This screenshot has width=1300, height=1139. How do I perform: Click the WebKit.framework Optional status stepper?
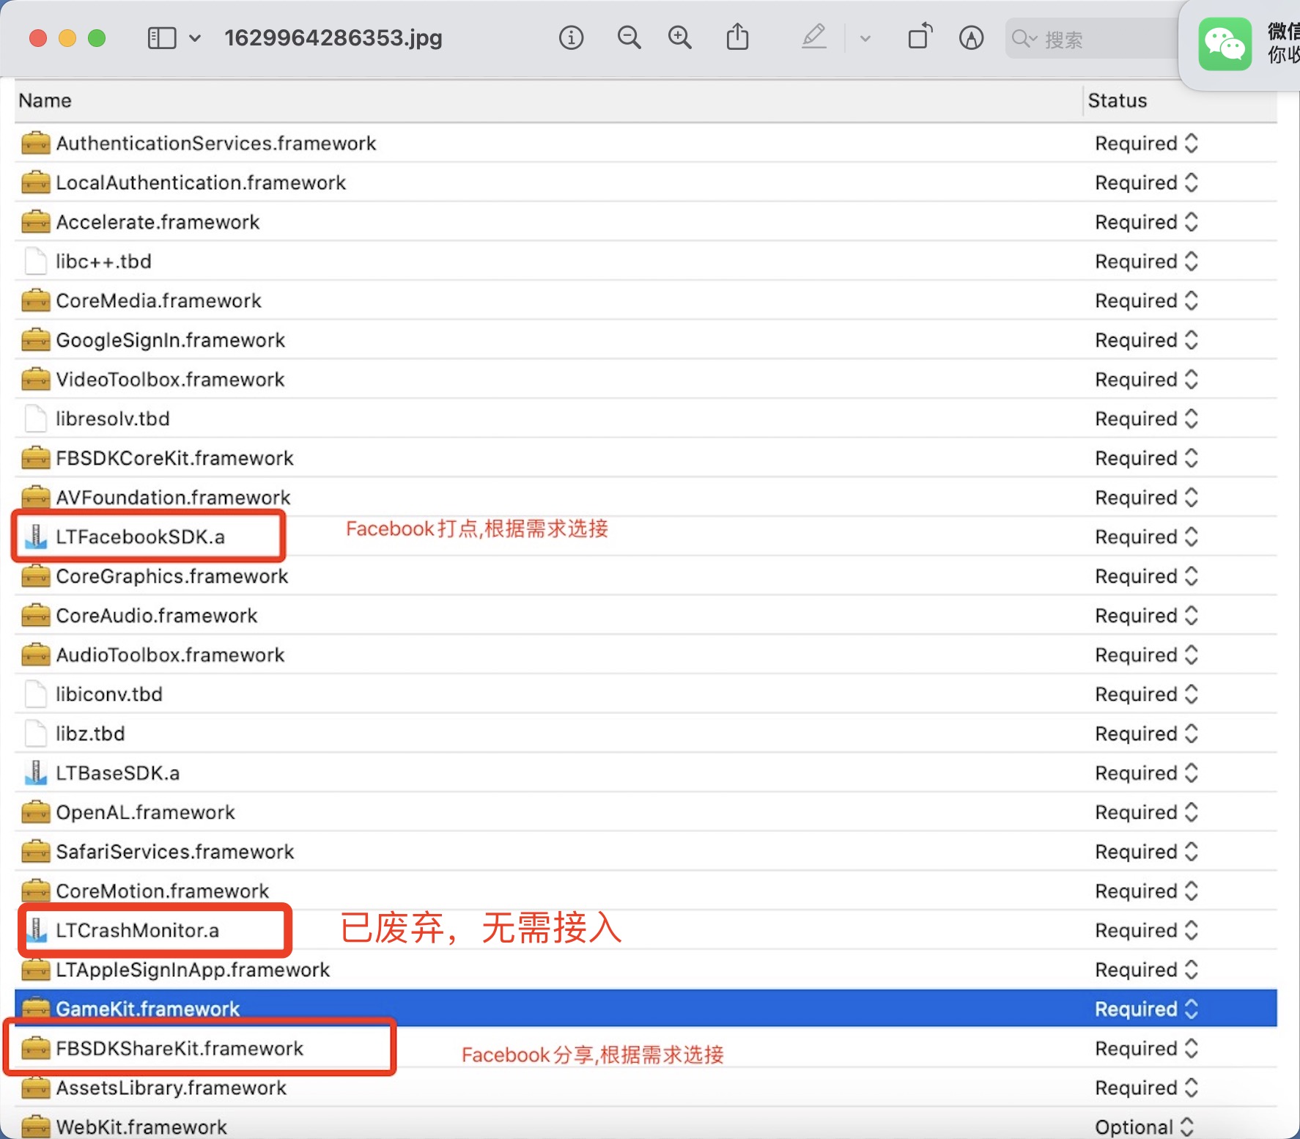coord(1187,1127)
